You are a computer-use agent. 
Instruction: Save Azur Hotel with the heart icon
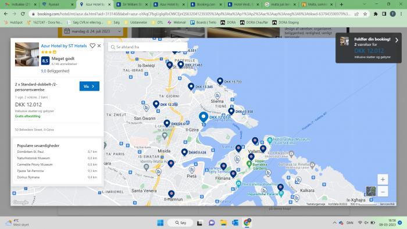92,46
